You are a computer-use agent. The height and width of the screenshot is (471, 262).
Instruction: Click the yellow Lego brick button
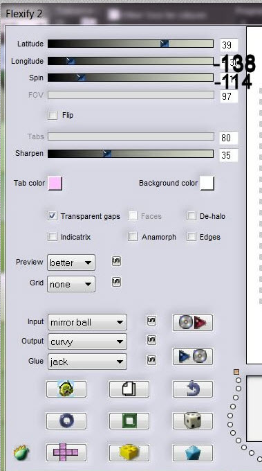[129, 453]
